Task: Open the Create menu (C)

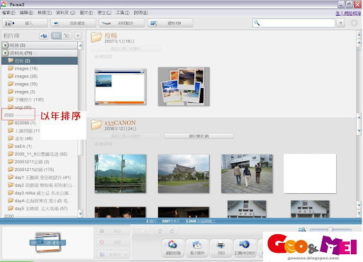Action: (x=104, y=13)
